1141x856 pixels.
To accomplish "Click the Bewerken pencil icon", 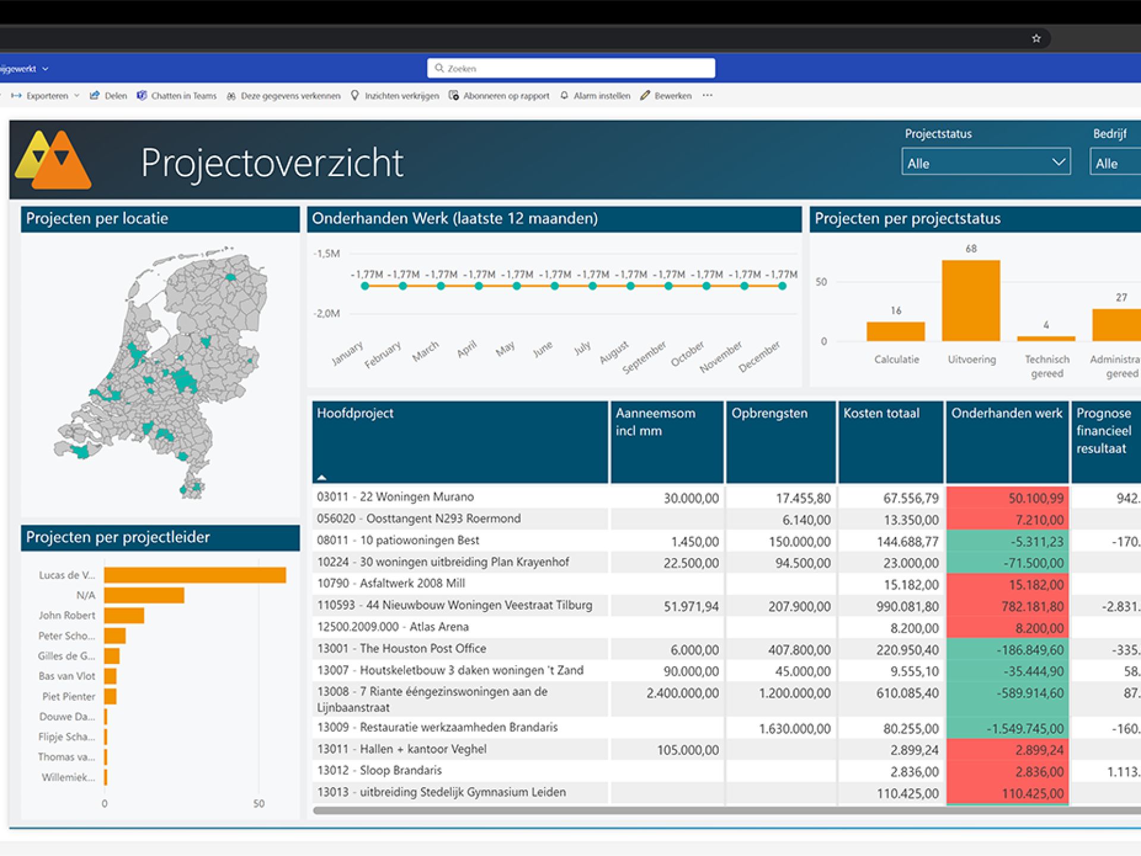I will 645,96.
